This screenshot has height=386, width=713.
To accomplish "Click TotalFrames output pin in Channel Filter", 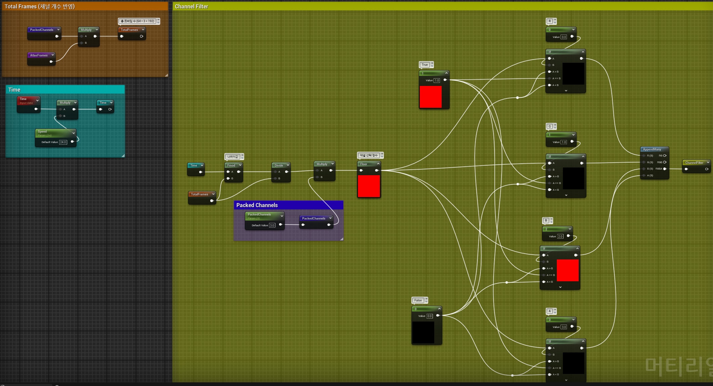I will pos(212,201).
